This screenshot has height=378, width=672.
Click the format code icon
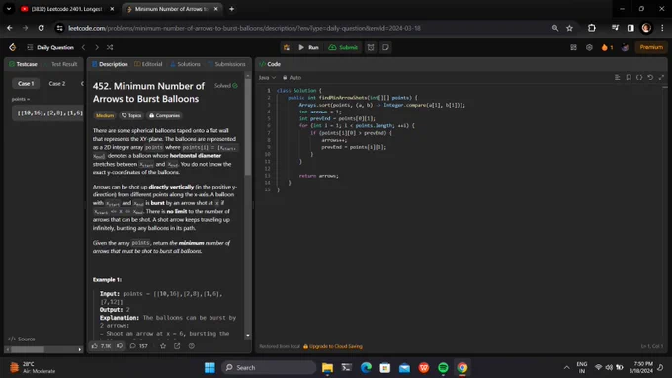pyautogui.click(x=617, y=78)
